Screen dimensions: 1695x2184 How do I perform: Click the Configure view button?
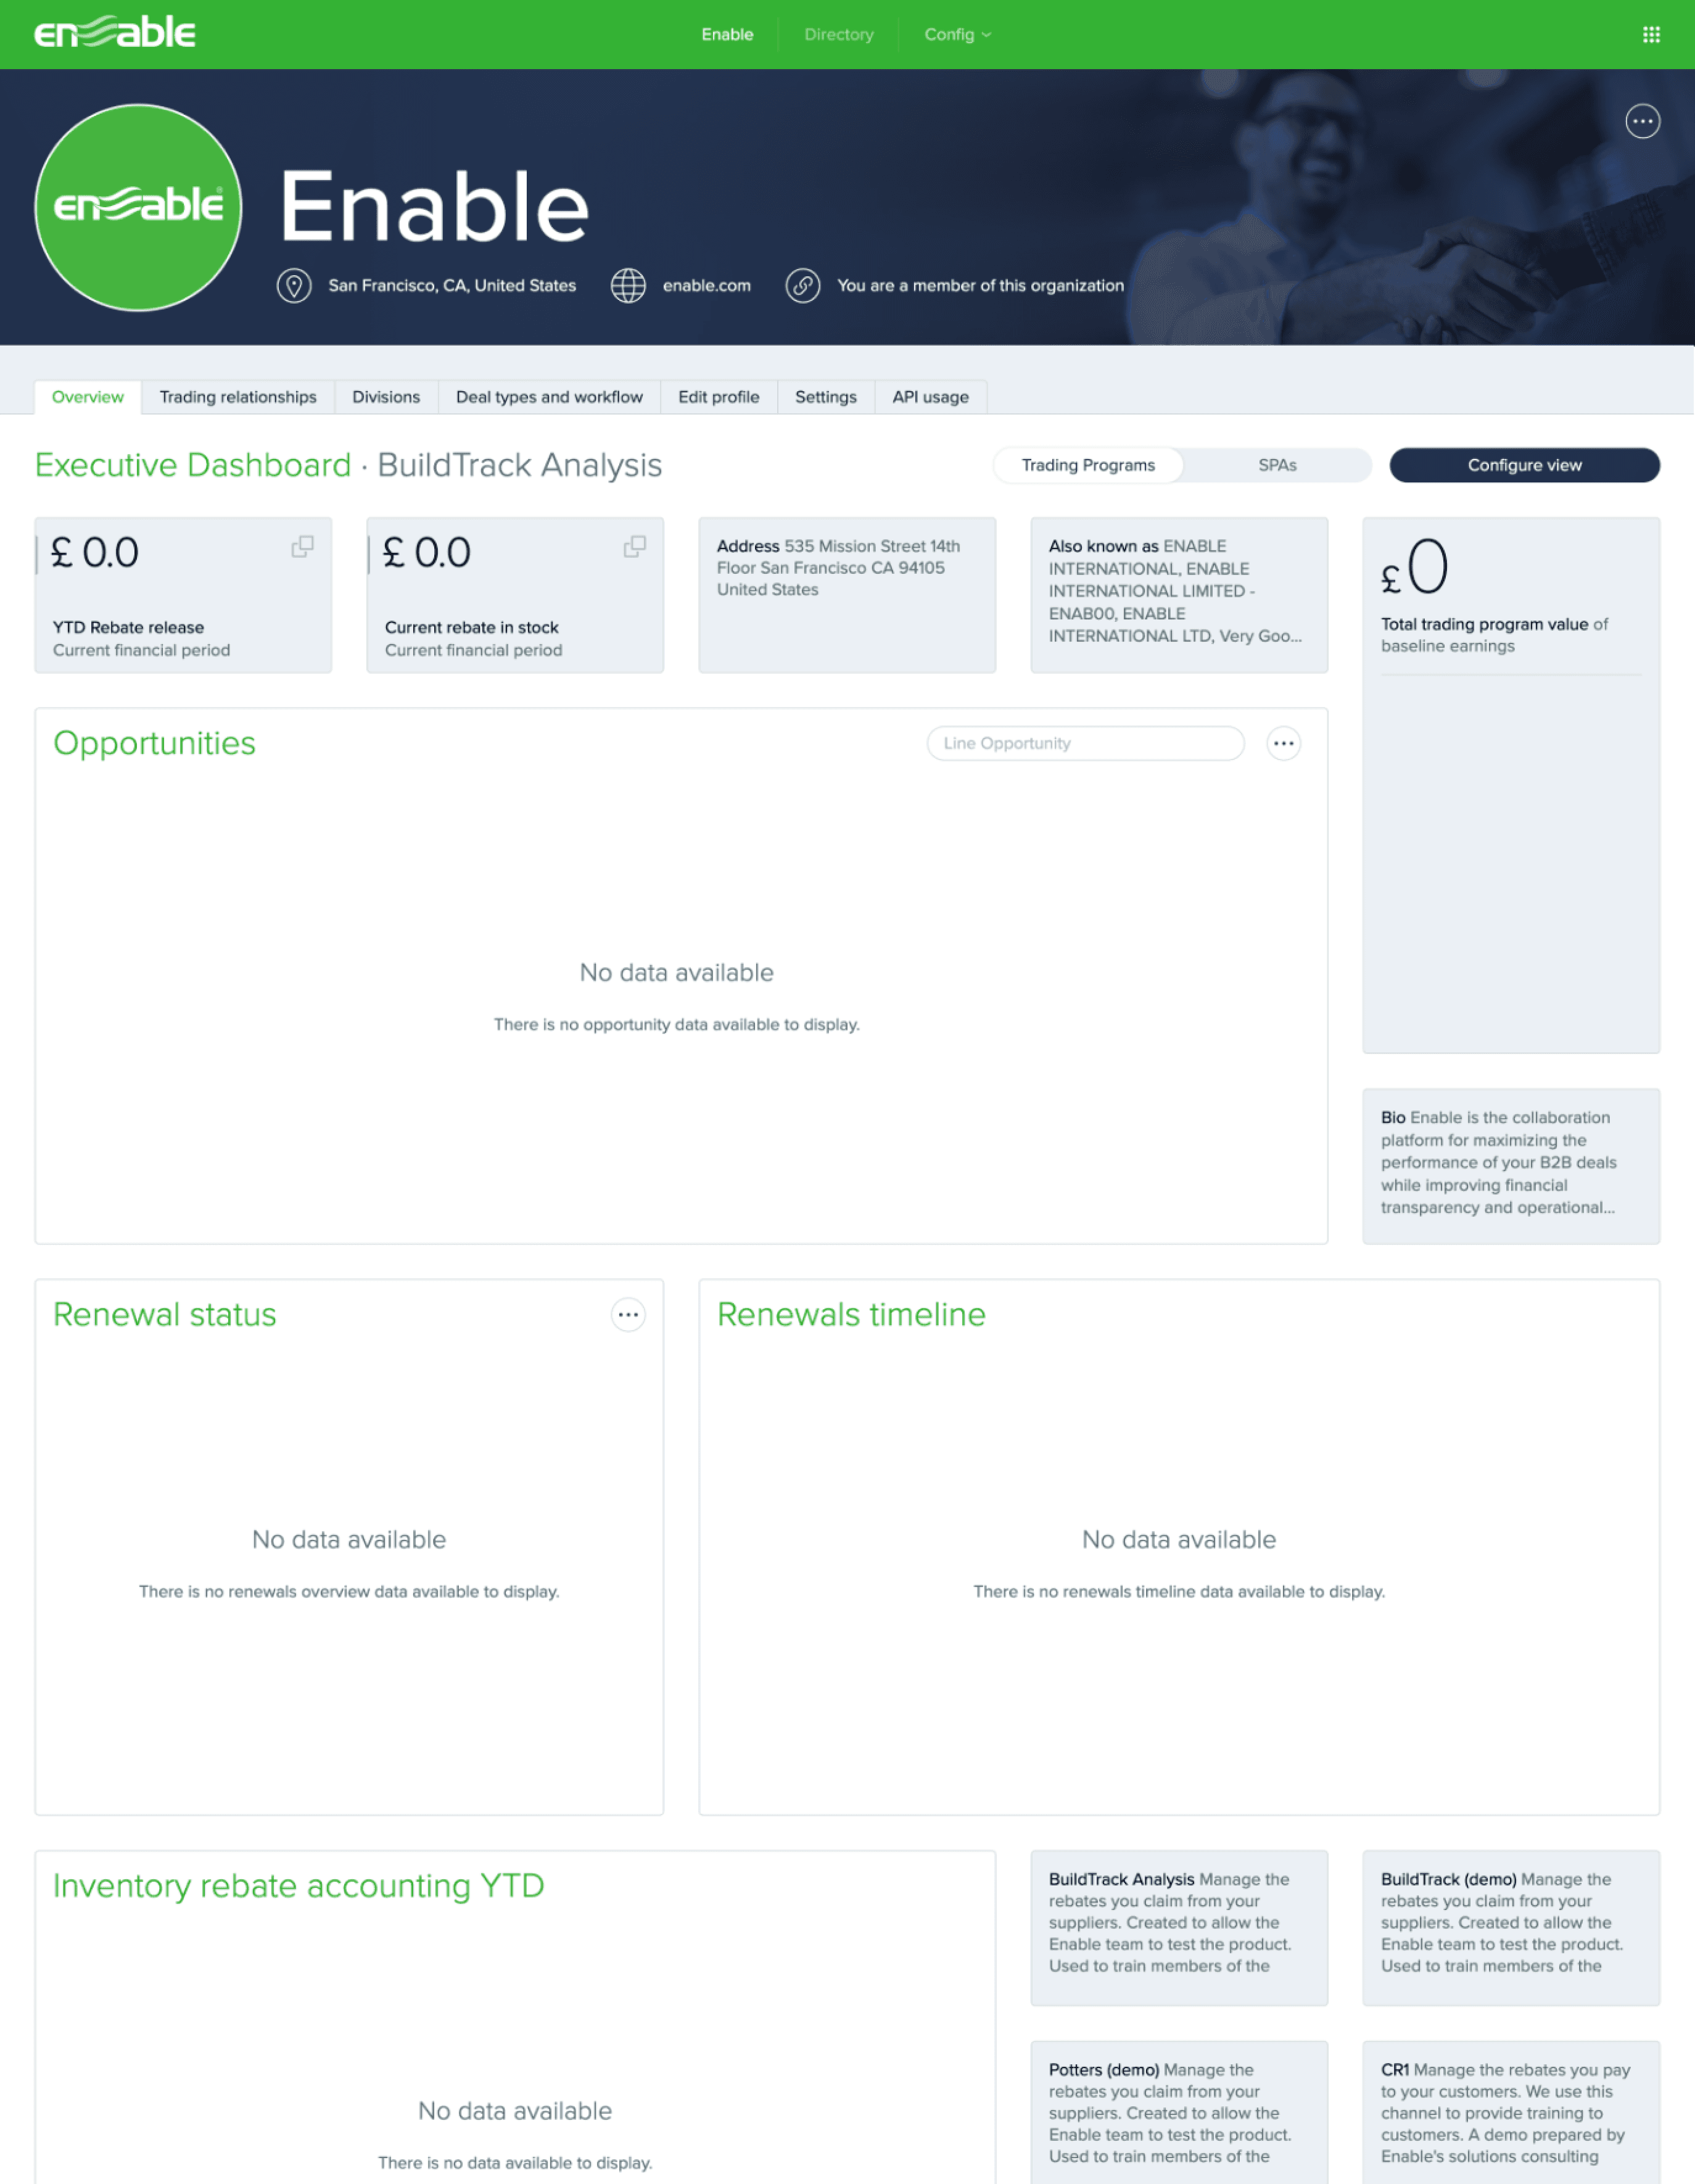point(1524,466)
